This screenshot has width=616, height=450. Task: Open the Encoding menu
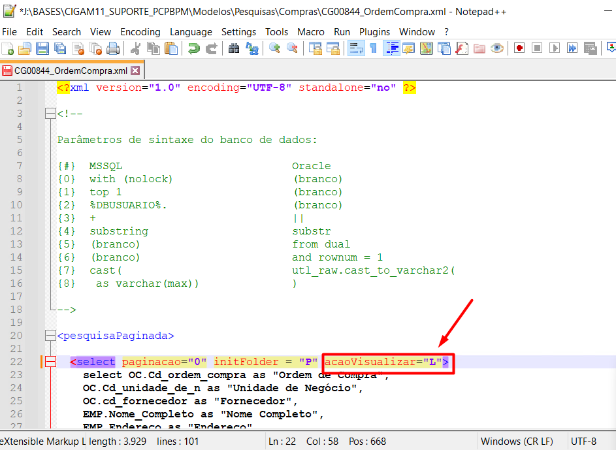point(140,32)
